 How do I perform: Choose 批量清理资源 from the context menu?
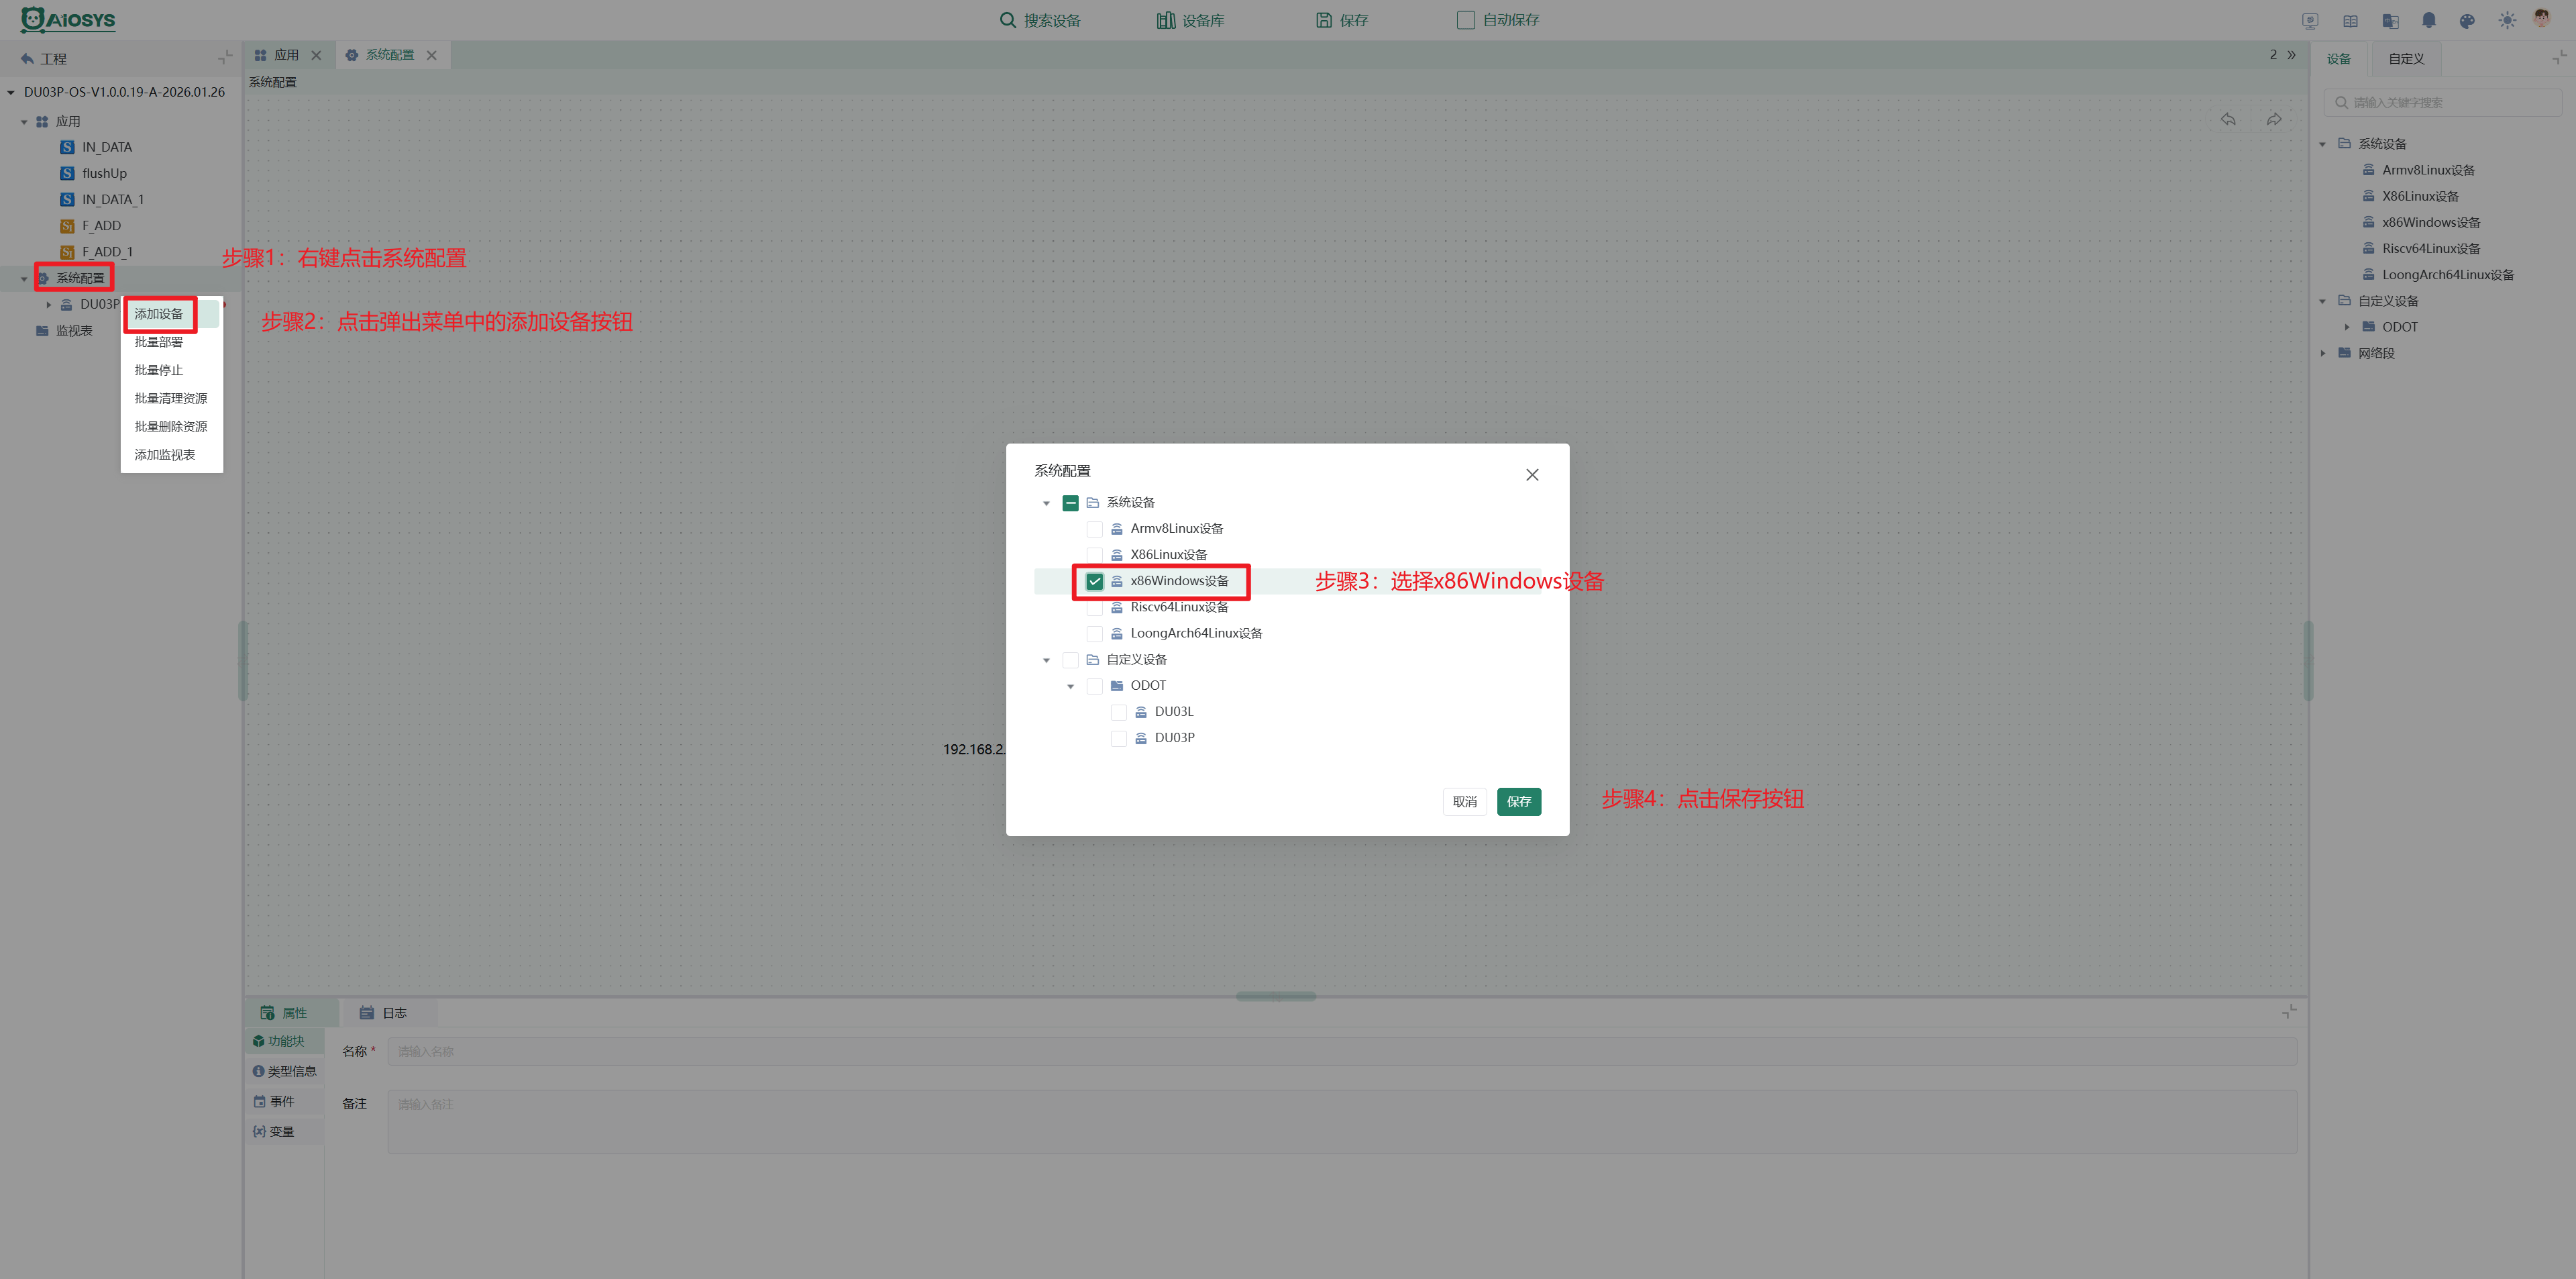(171, 398)
